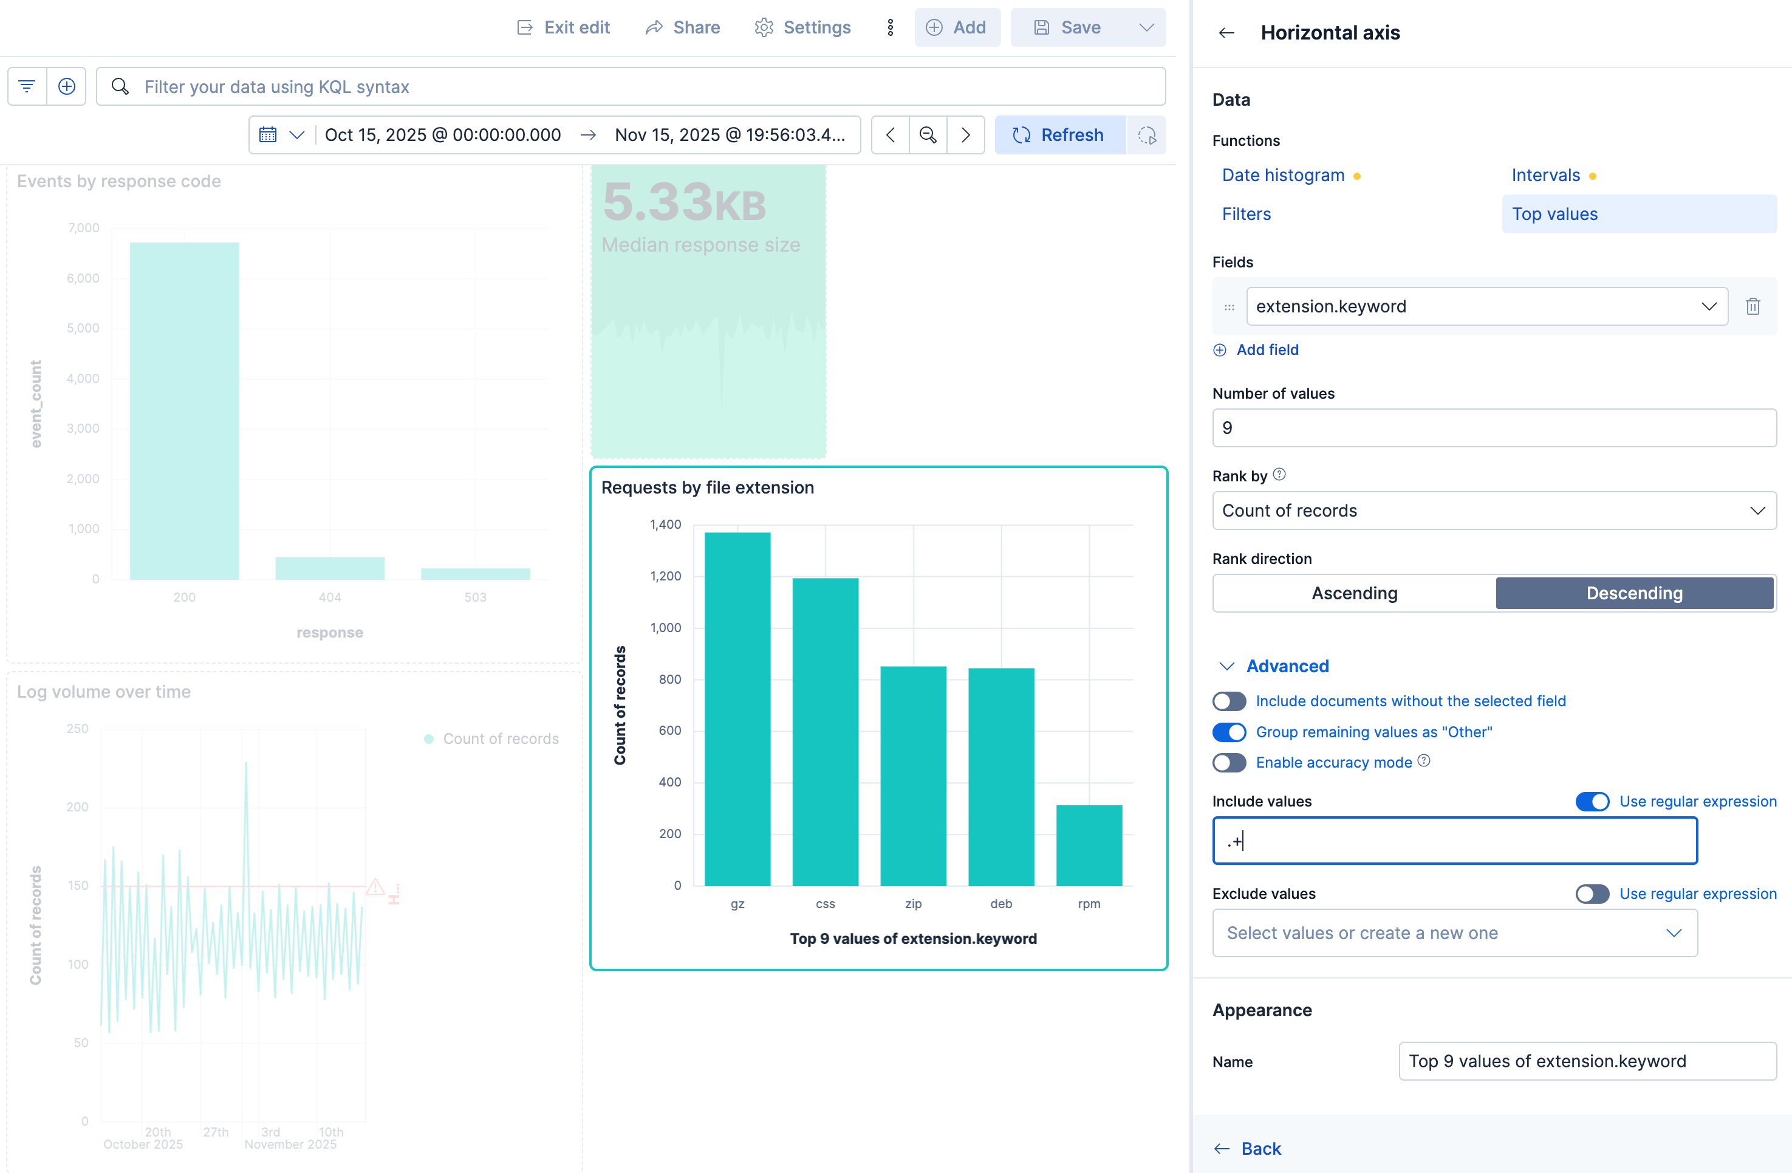Viewport: 1792px width, 1173px height.
Task: Delete the extension.keyword field with trash icon
Action: coord(1752,307)
